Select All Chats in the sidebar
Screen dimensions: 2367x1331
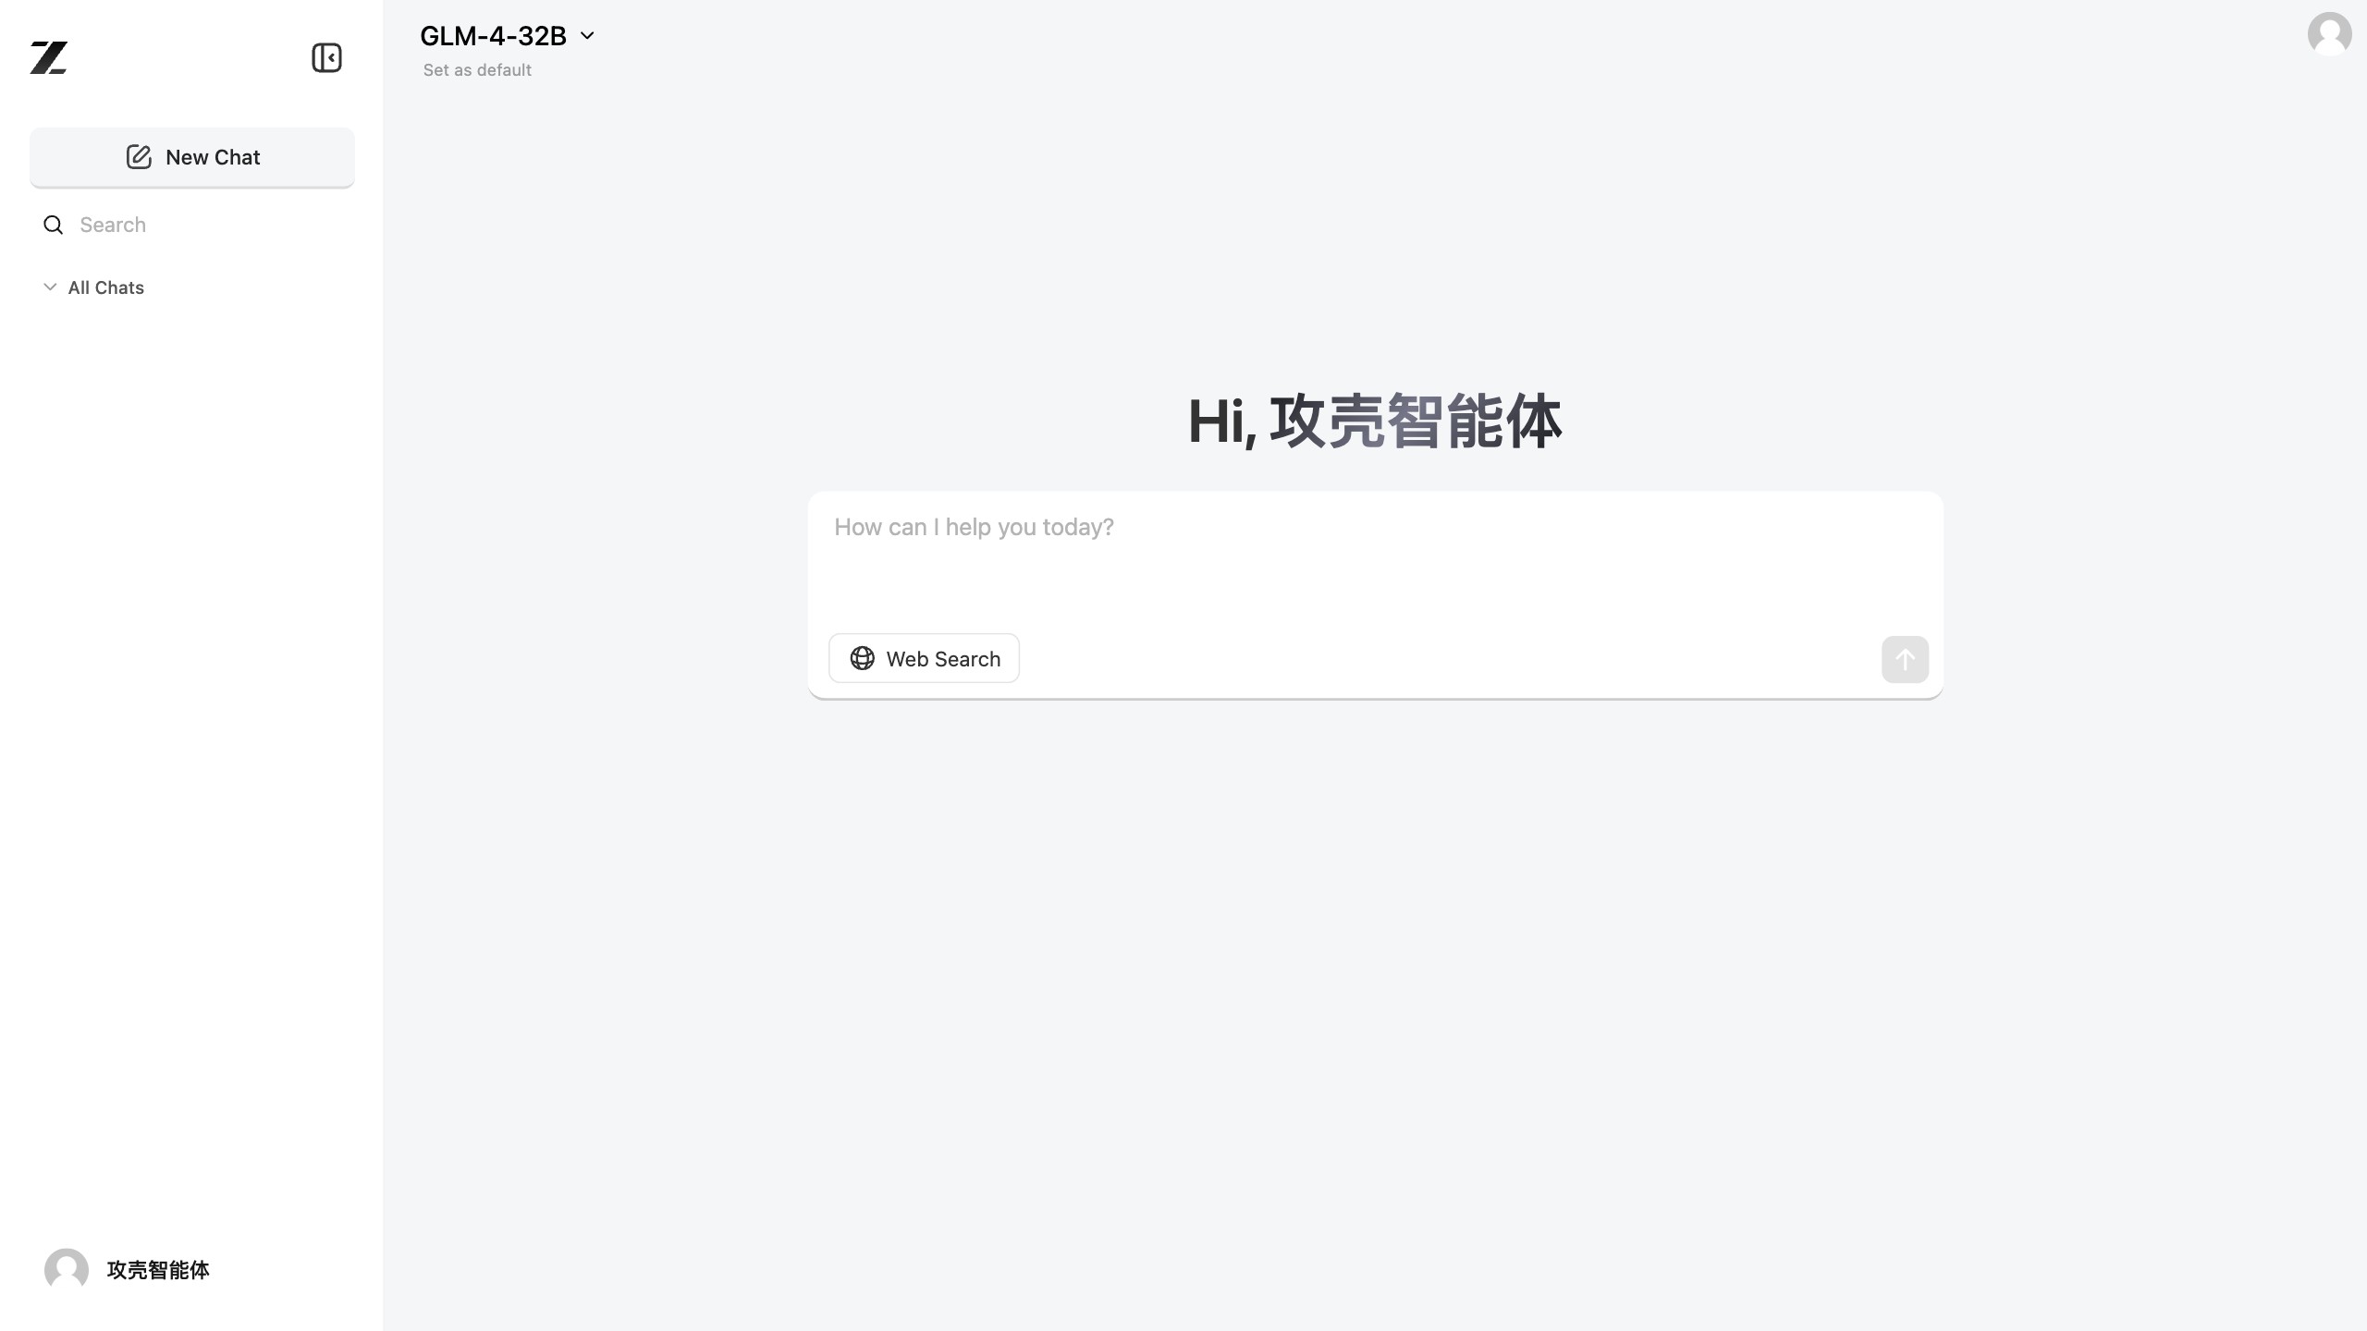pos(105,287)
